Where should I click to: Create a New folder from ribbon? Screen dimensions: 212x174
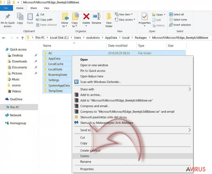pyautogui.click(x=109, y=20)
